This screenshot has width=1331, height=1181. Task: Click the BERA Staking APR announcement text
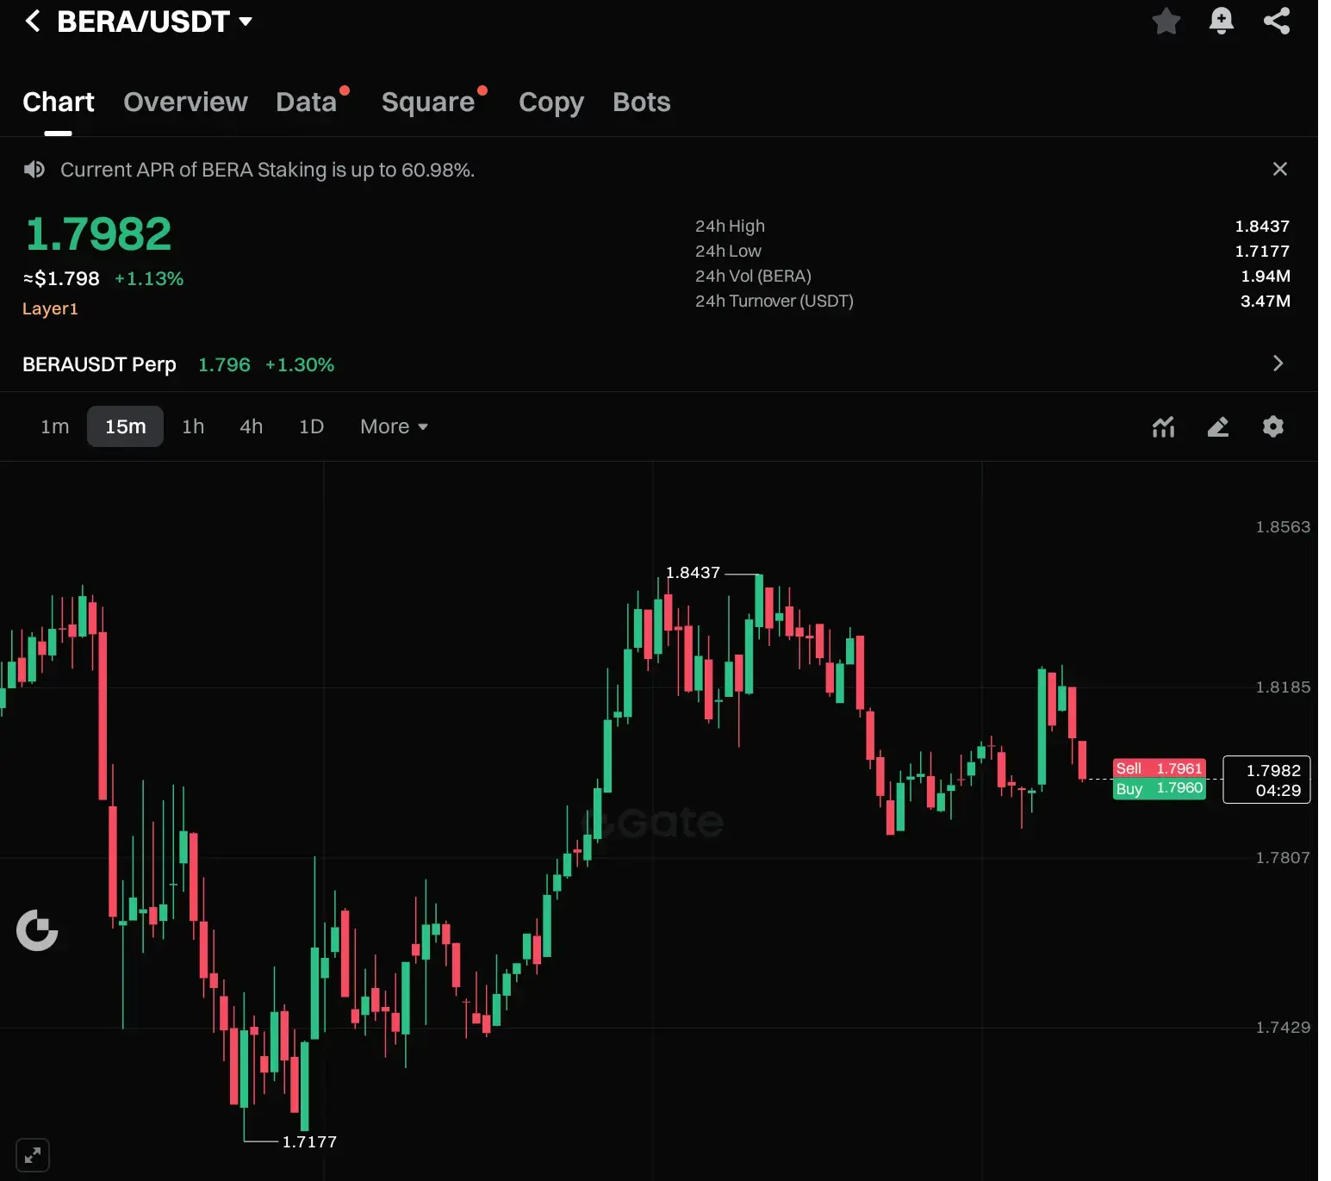[267, 170]
